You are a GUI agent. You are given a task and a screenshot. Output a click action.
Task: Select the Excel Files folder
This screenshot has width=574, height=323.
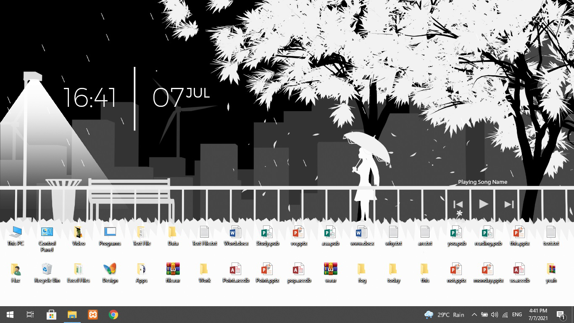(79, 273)
